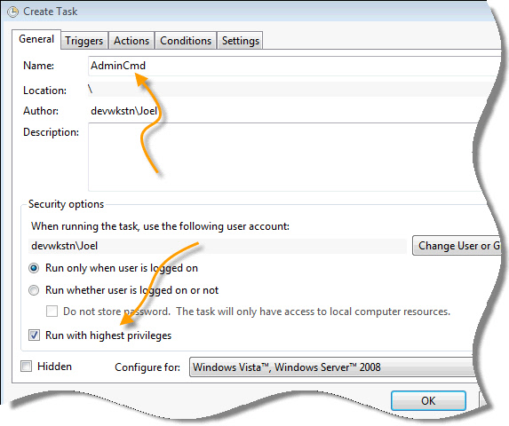Enable the Hidden checkbox
Viewport: 509px width, 426px height.
pos(27,367)
